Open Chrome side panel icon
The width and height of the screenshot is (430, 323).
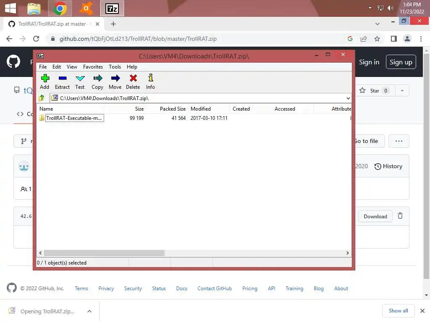coord(394,39)
